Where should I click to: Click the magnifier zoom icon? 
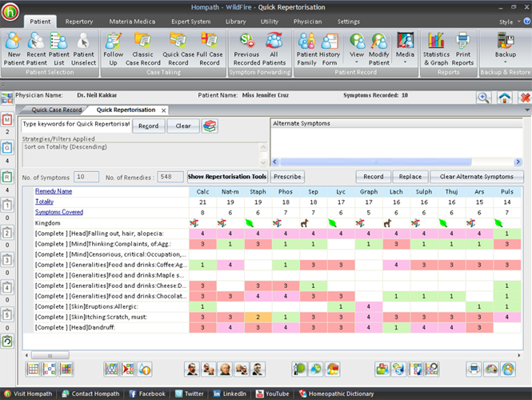(483, 98)
